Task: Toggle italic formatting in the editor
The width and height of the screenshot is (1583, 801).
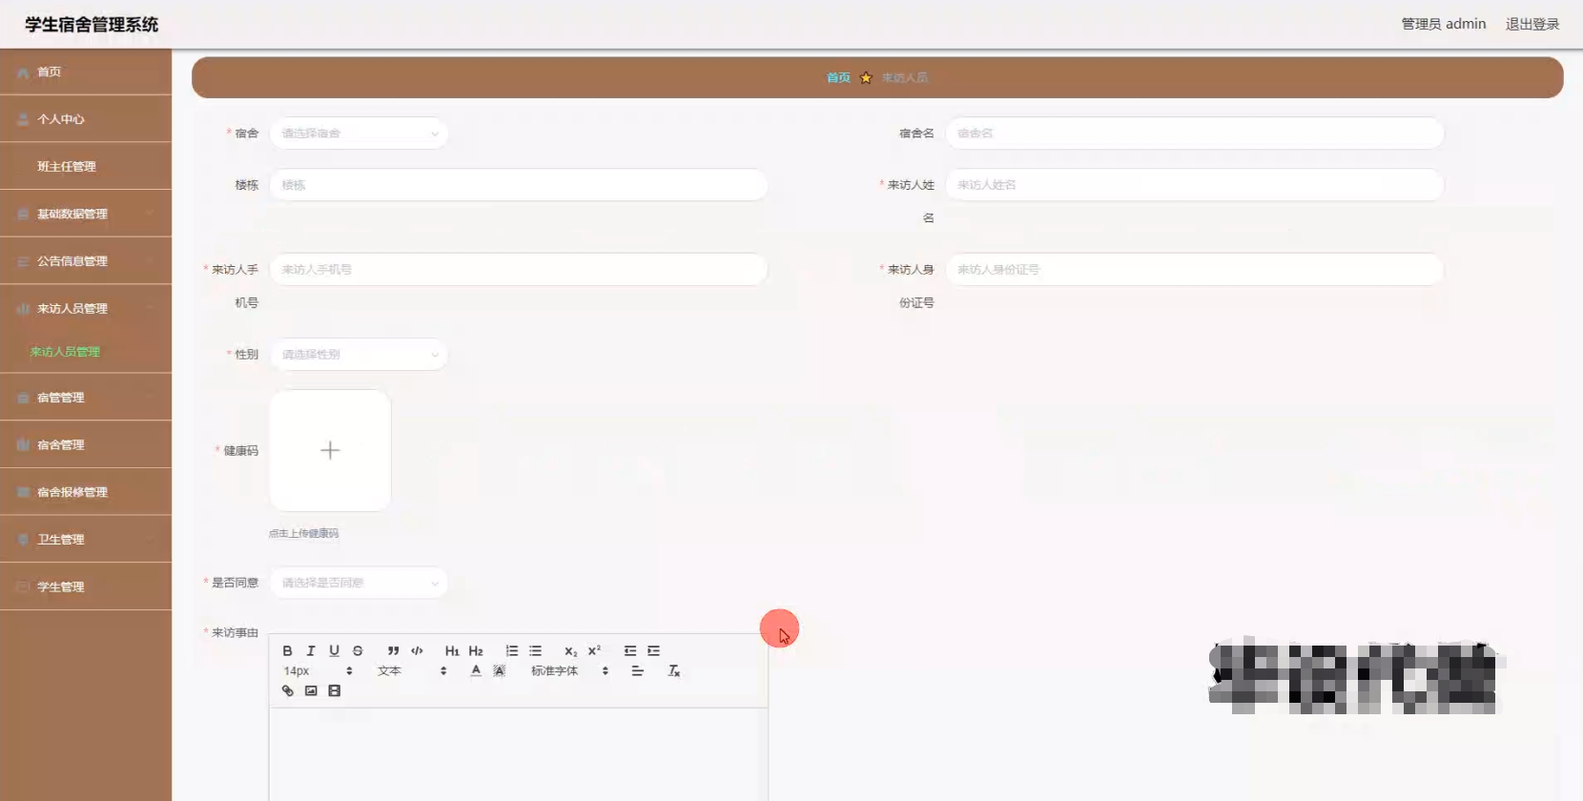Action: (311, 651)
